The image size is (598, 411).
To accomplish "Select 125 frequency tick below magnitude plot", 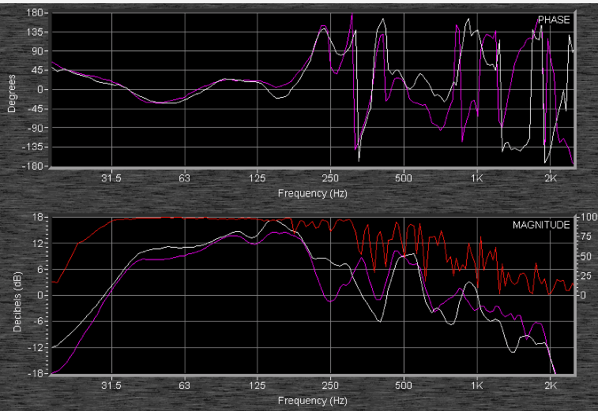I will [x=257, y=385].
